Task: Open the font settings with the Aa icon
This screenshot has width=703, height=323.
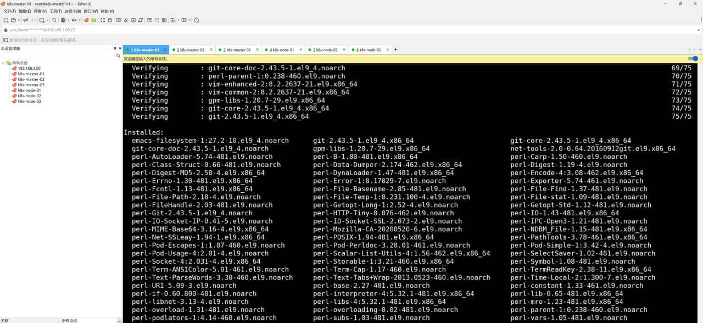Action: point(75,20)
